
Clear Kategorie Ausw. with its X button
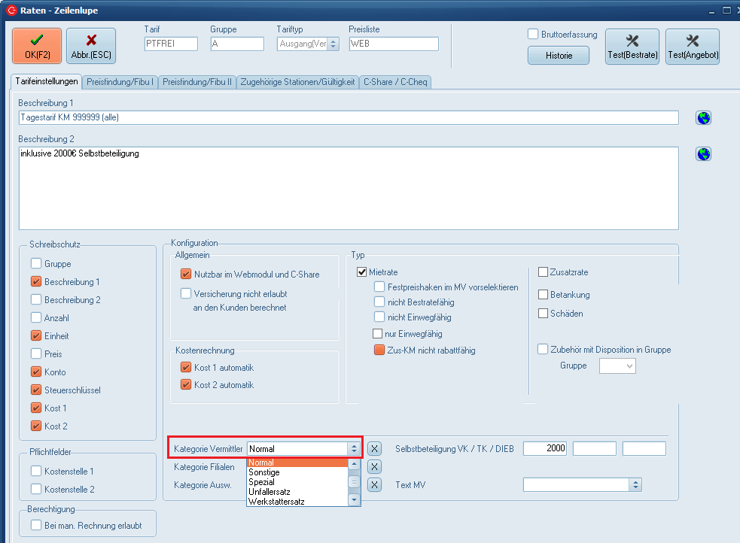coord(374,485)
